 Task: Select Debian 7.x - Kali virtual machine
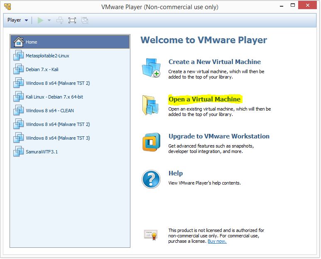click(70, 69)
